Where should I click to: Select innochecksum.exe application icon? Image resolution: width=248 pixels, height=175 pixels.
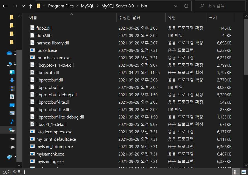pos(32,58)
